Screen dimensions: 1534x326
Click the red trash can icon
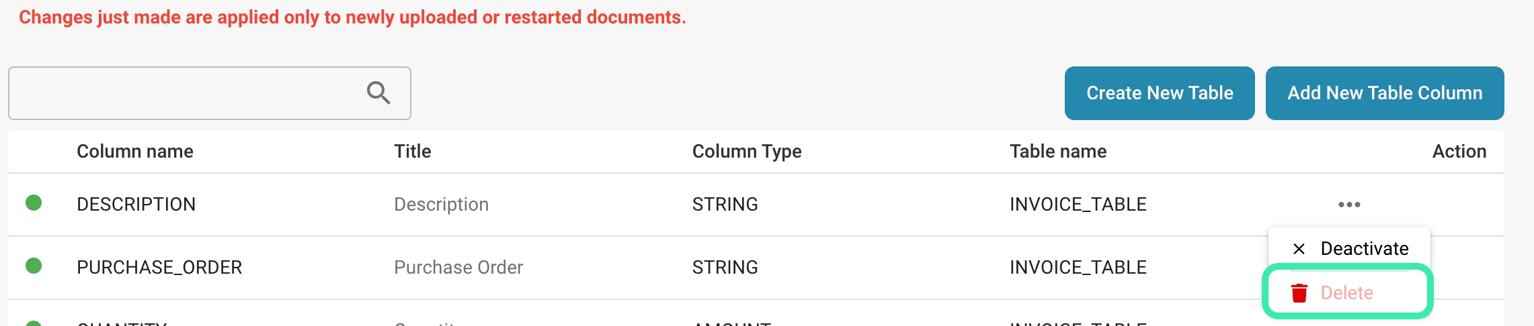pos(1299,293)
